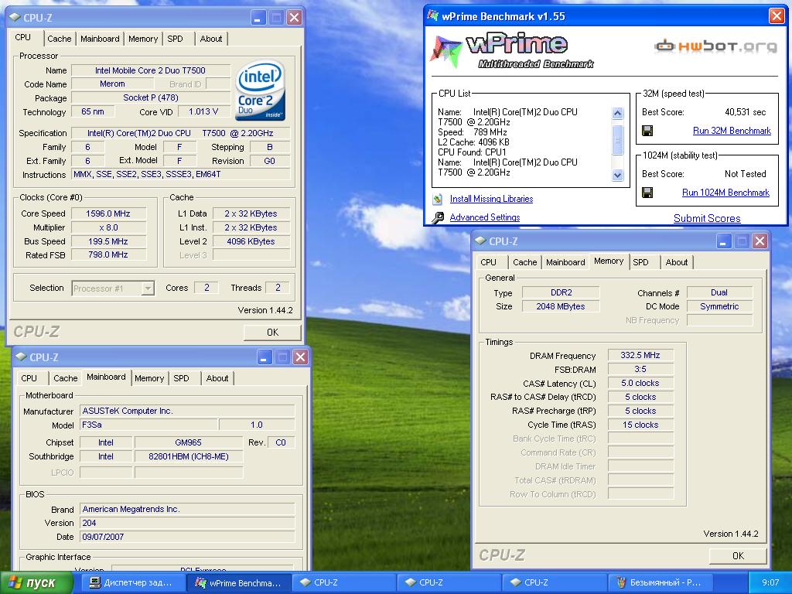The height and width of the screenshot is (594, 792).
Task: Click the Manufacturer field ASUSTeK Computer Inc.
Action: point(187,411)
